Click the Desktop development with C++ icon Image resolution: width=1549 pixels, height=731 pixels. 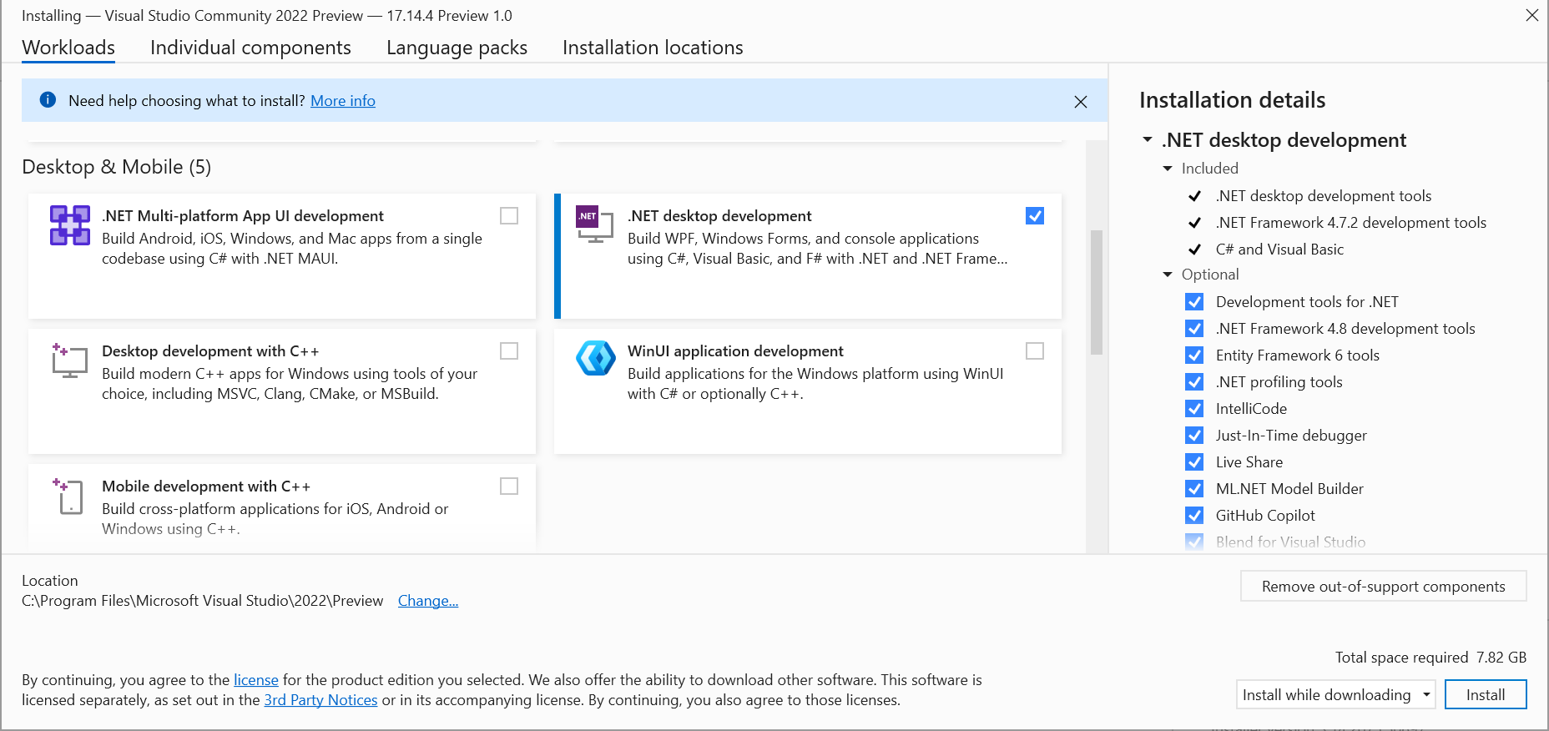pos(70,360)
